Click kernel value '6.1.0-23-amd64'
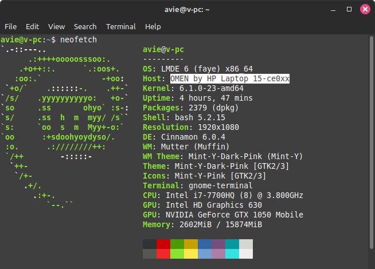This screenshot has height=269, width=375. click(x=212, y=88)
